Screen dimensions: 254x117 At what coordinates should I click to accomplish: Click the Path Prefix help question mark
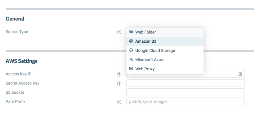click(x=119, y=102)
